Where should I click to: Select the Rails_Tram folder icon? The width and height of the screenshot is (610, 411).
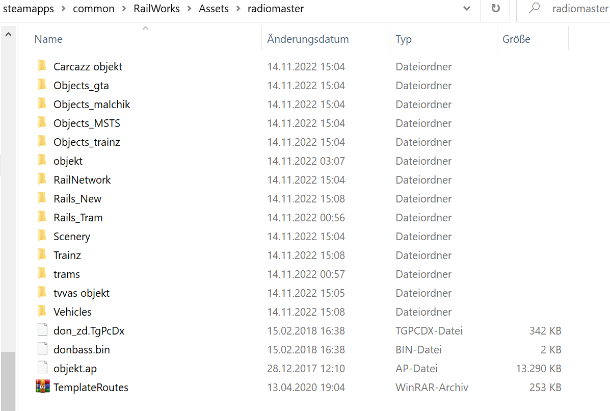coord(42,217)
